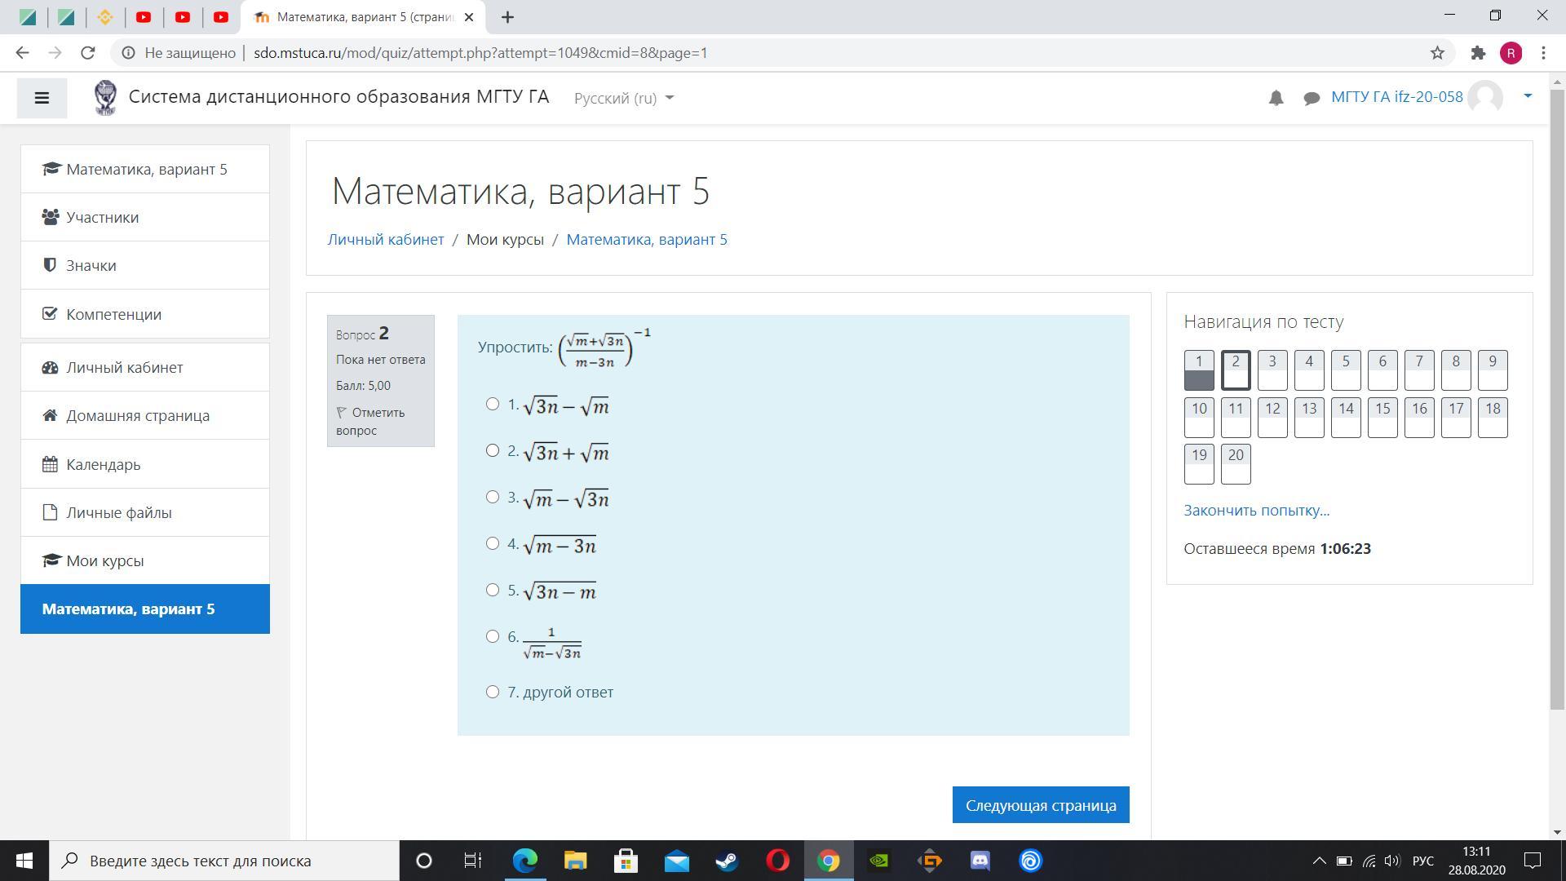Open the messages chat bubble icon
Viewport: 1566px width, 881px height.
(1312, 98)
